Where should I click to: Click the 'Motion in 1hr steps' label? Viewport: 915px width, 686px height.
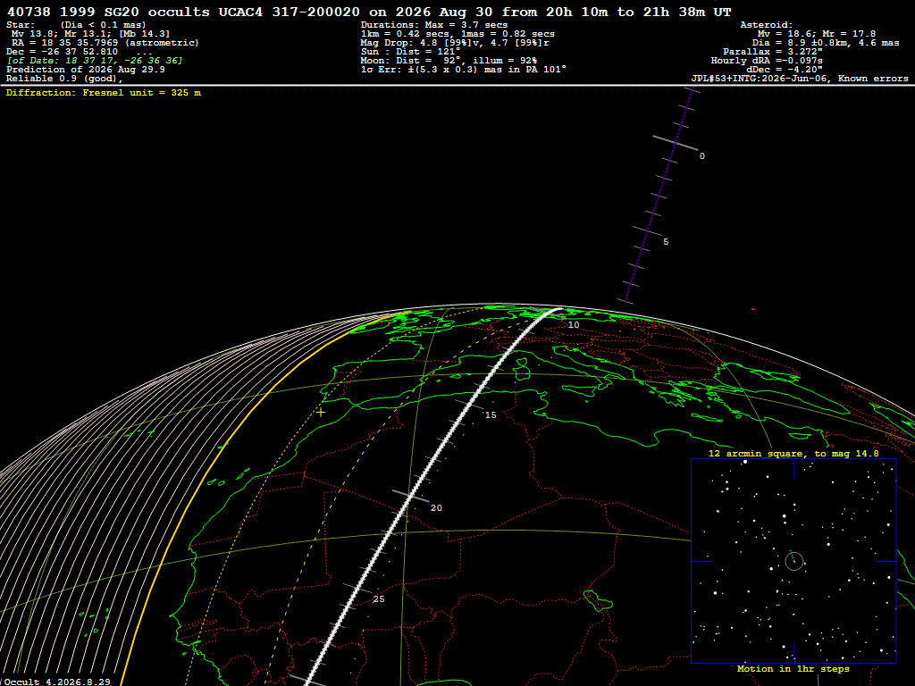[793, 668]
